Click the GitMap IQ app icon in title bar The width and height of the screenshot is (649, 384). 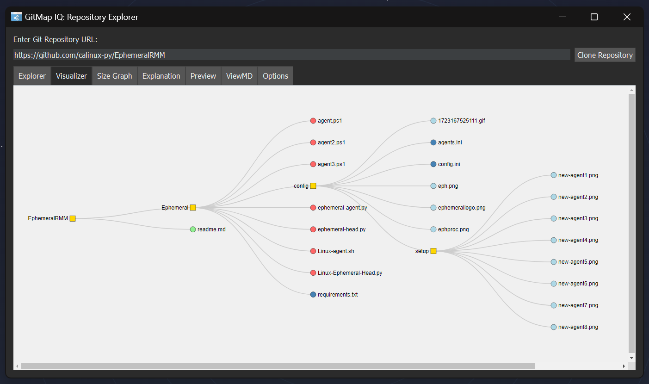(x=17, y=17)
